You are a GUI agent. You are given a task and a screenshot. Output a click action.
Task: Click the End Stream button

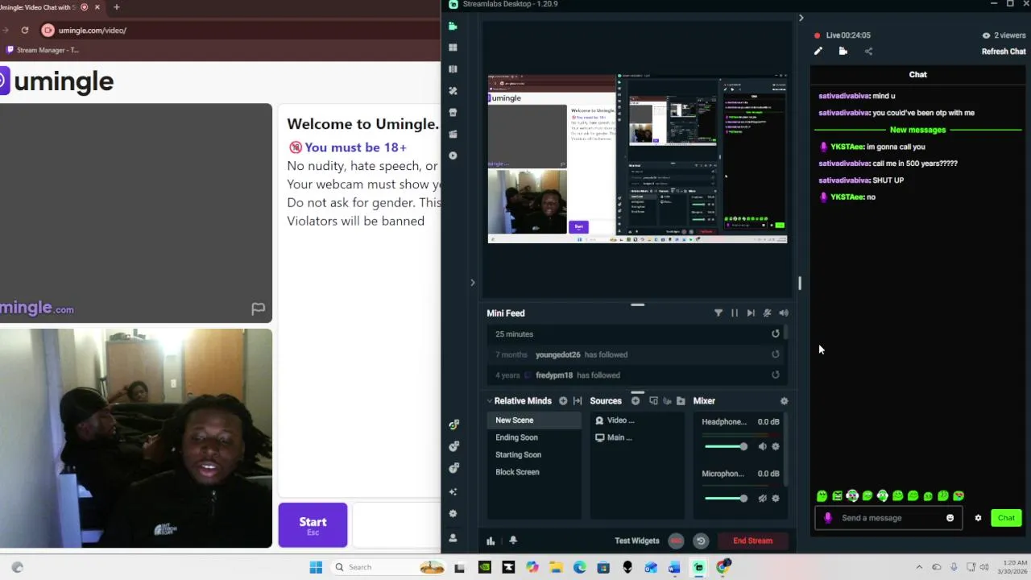pyautogui.click(x=752, y=541)
